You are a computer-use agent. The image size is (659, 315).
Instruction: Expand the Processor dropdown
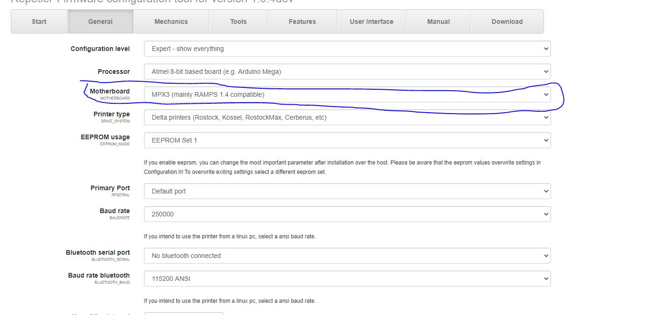pos(347,72)
